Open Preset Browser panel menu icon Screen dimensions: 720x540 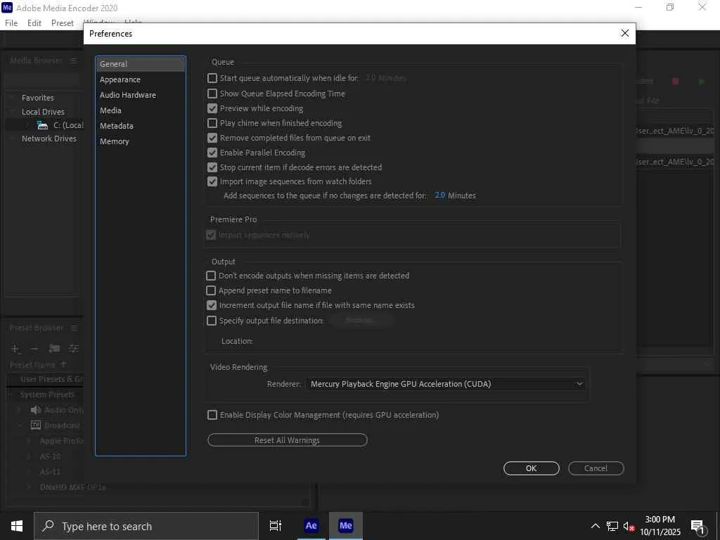74,328
